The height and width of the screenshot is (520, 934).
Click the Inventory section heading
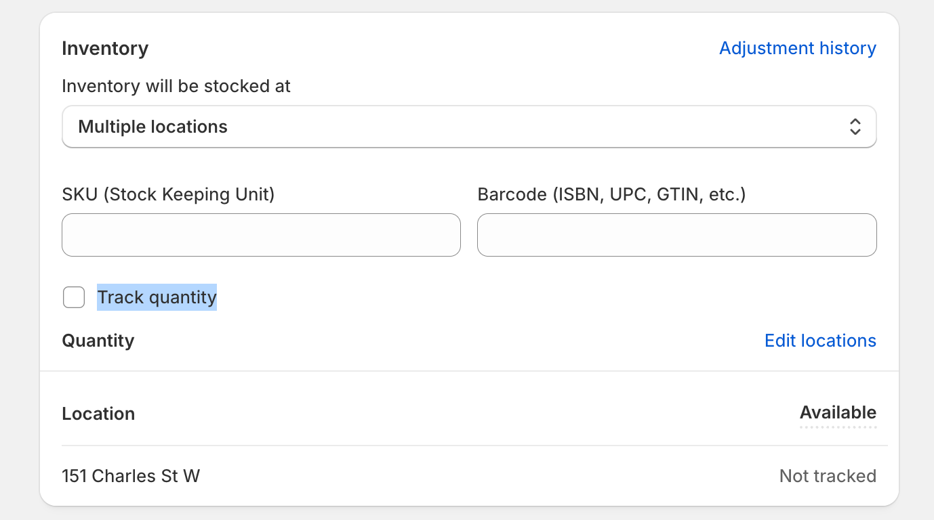click(105, 49)
